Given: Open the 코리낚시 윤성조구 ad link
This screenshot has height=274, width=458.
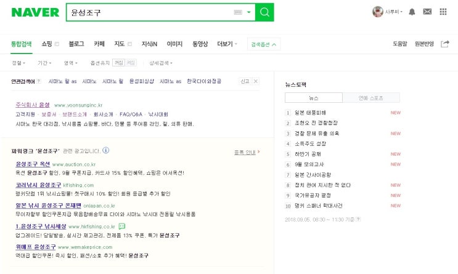Looking at the screenshot, I should pos(38,185).
